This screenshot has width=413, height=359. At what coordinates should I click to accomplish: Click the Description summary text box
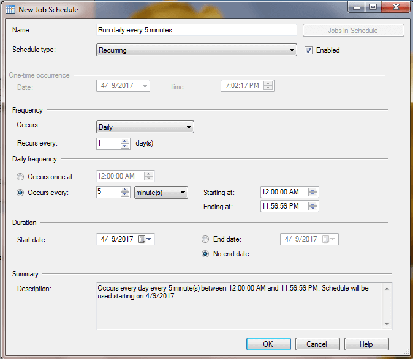240,306
